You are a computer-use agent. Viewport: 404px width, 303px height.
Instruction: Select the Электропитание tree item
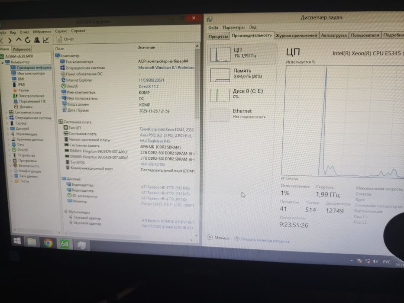pos(29,96)
